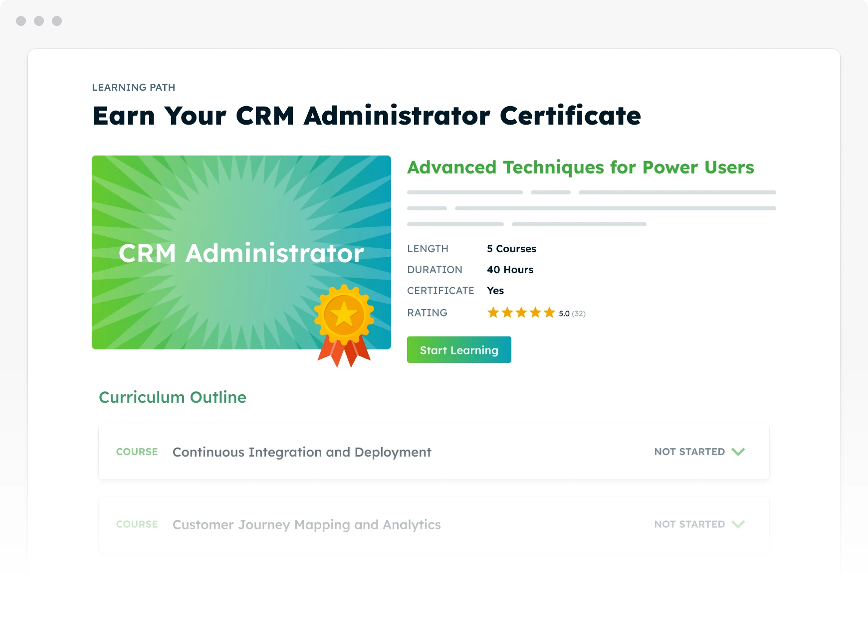Click the 5 Courses length value
Image resolution: width=868 pixels, height=638 pixels.
point(511,249)
